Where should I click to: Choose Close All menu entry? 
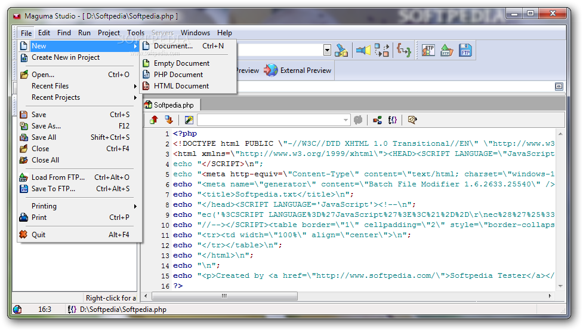(x=79, y=160)
